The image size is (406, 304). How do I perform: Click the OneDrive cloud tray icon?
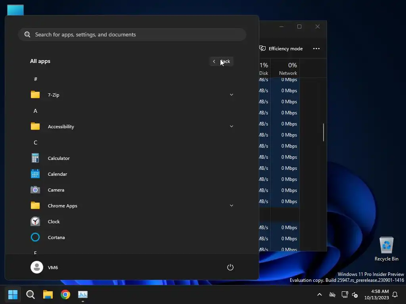[x=332, y=294]
